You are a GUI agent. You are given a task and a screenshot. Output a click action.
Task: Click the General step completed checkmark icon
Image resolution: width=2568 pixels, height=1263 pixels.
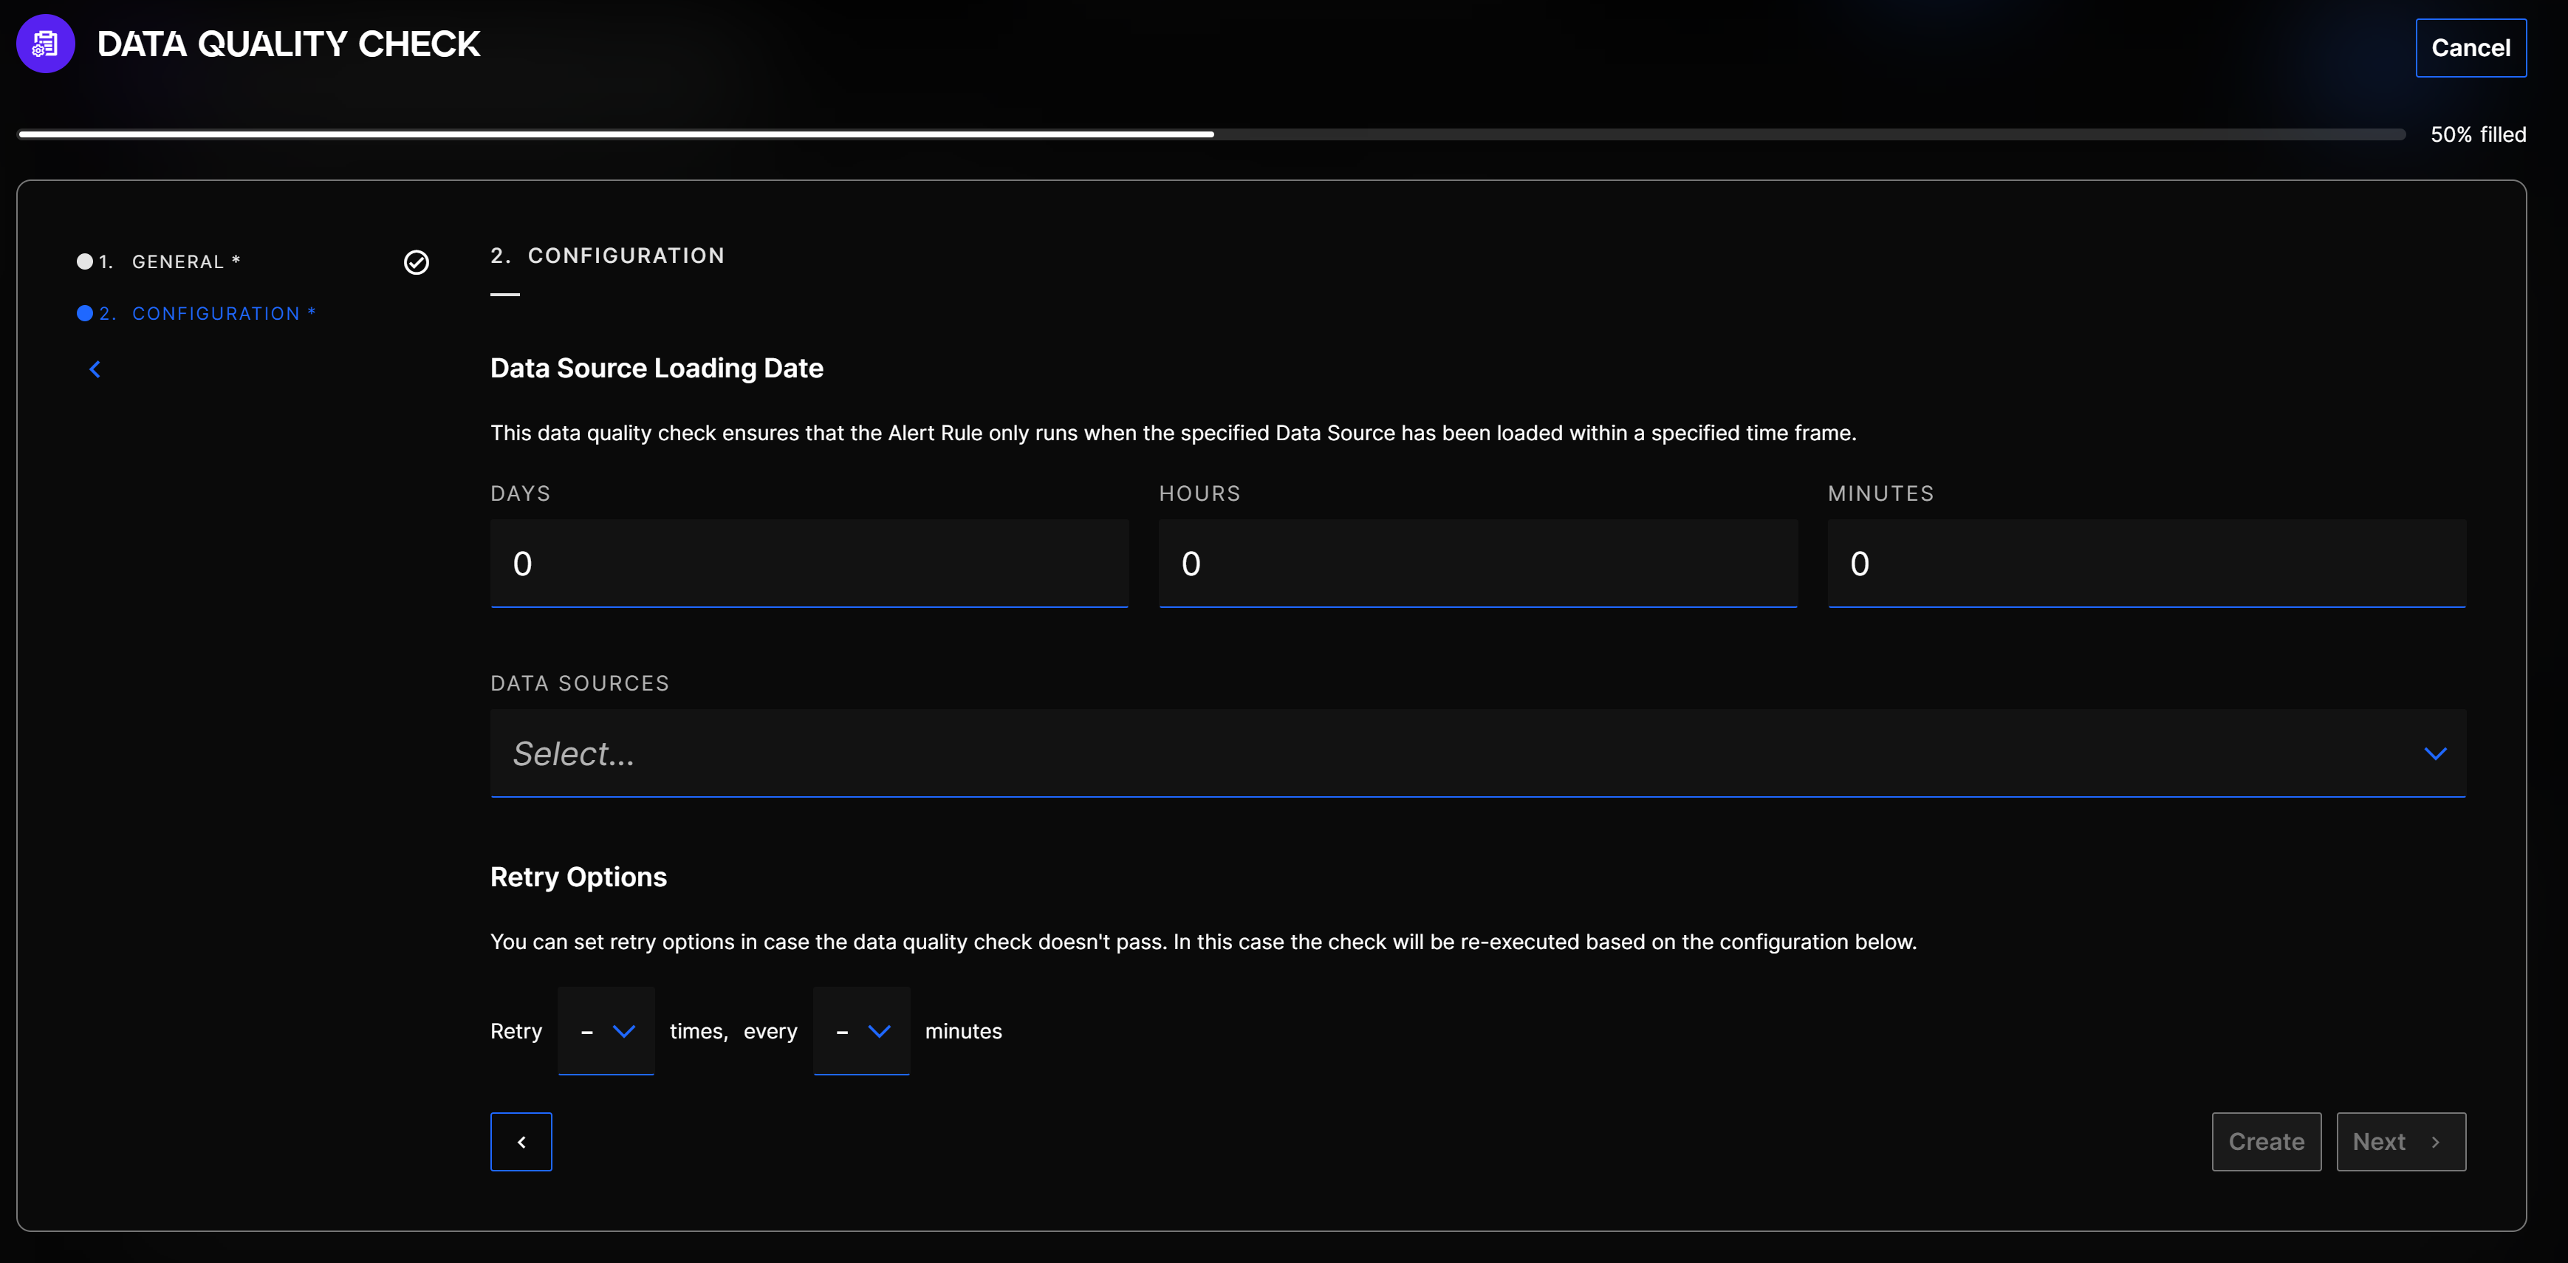click(416, 262)
